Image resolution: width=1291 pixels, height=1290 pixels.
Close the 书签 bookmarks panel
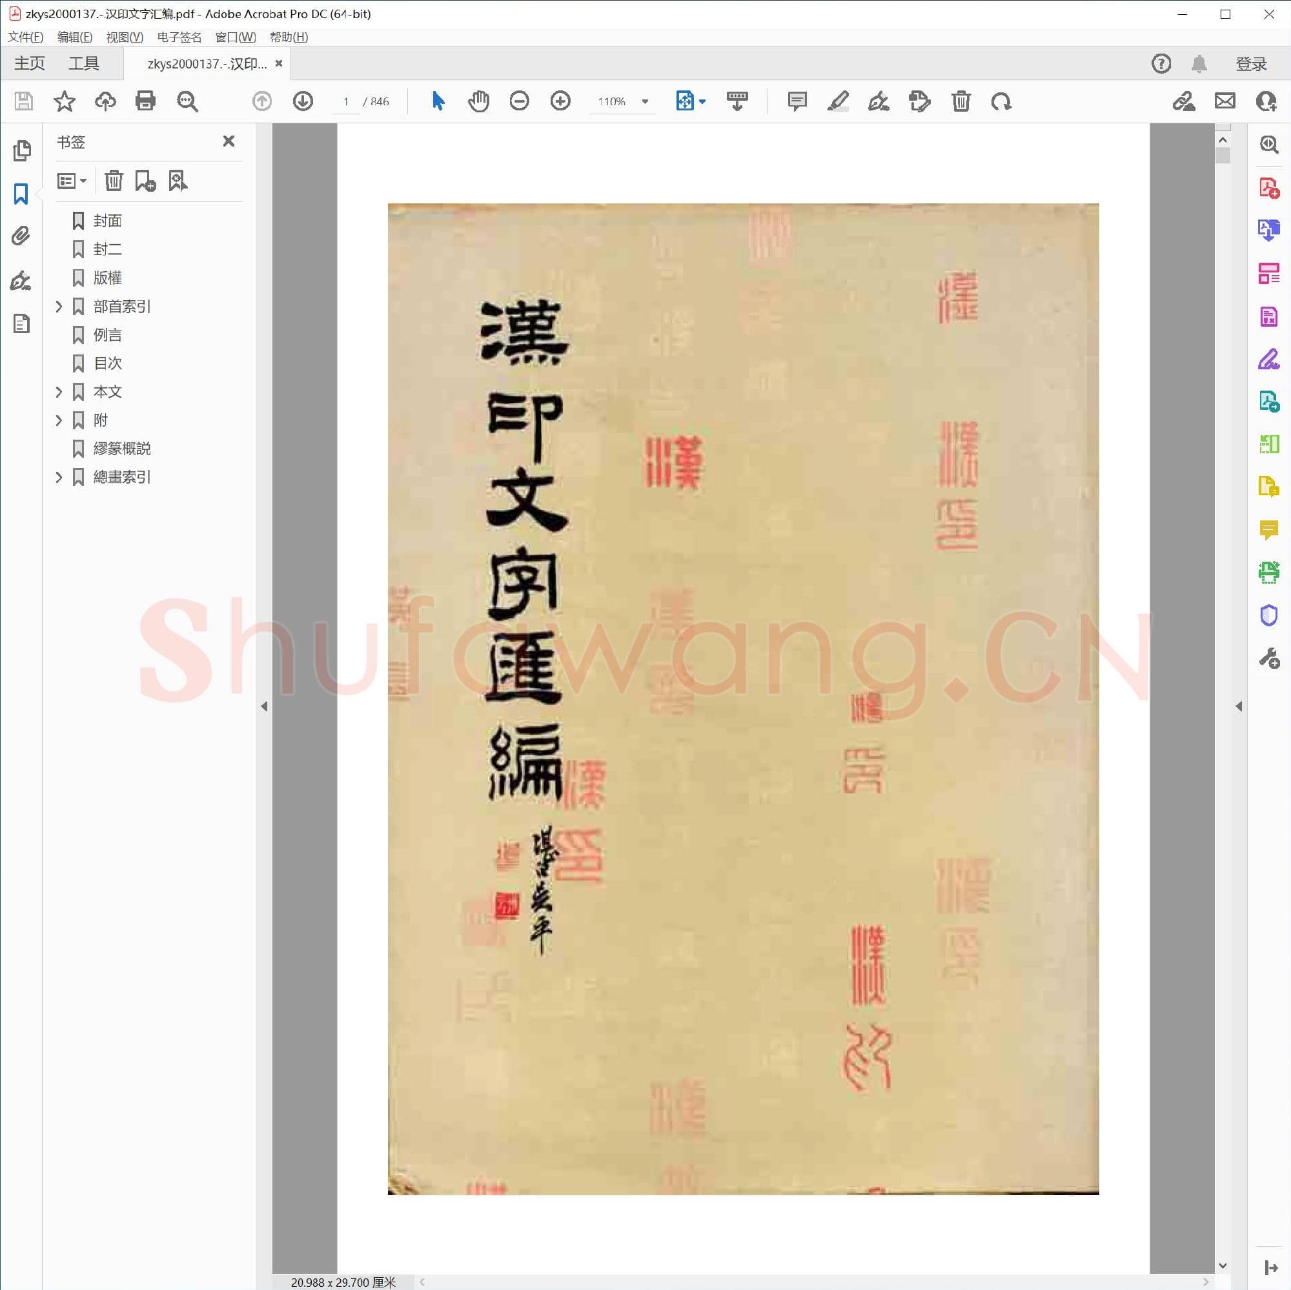(x=229, y=141)
